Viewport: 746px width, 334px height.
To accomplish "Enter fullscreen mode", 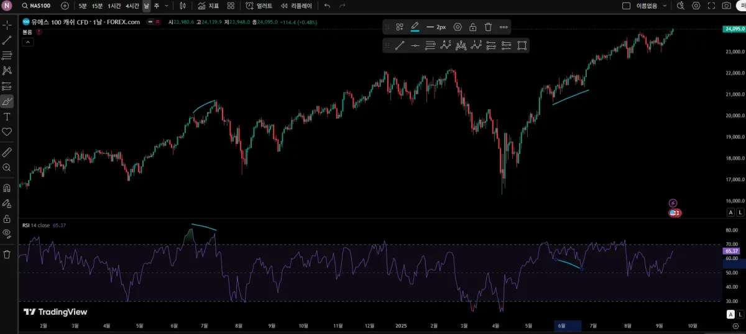I will click(711, 6).
